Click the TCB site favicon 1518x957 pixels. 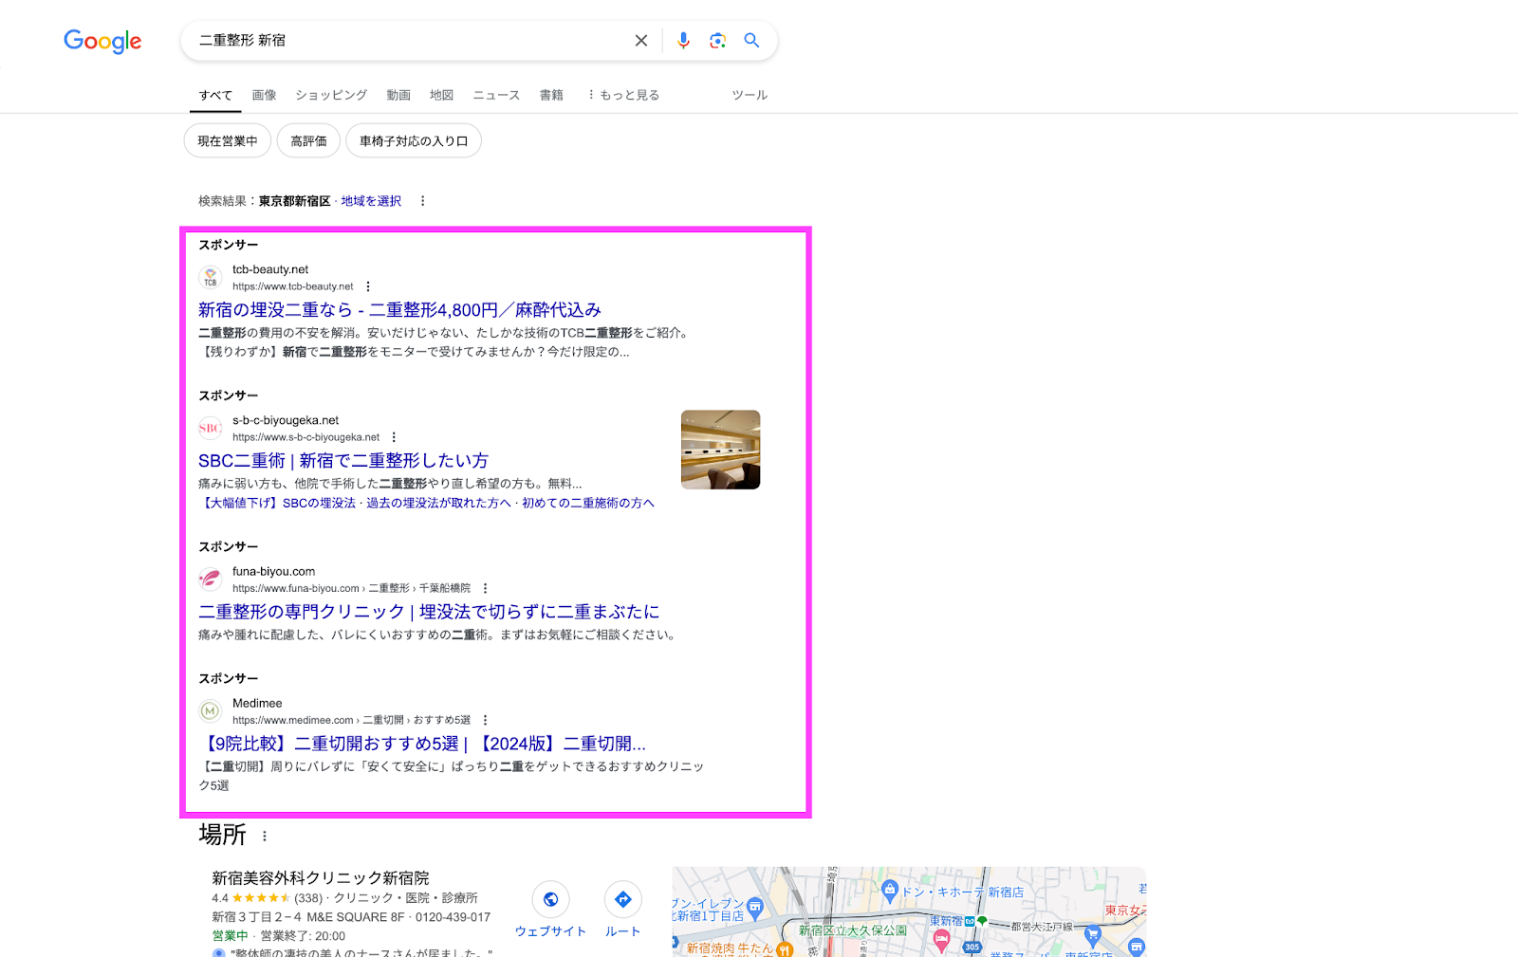coord(211,278)
